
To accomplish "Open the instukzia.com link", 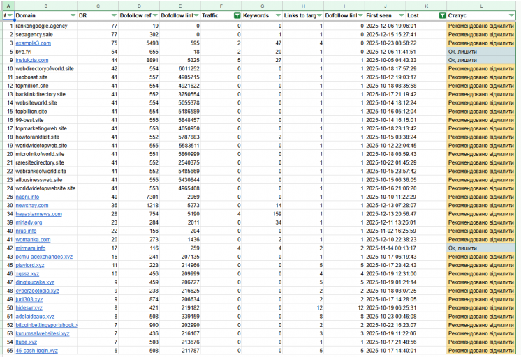I will click(x=32, y=60).
